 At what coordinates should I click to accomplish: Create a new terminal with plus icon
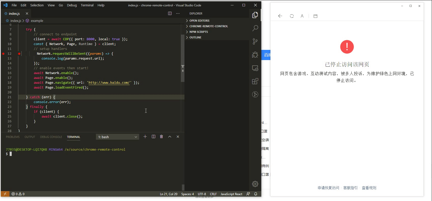(x=145, y=137)
